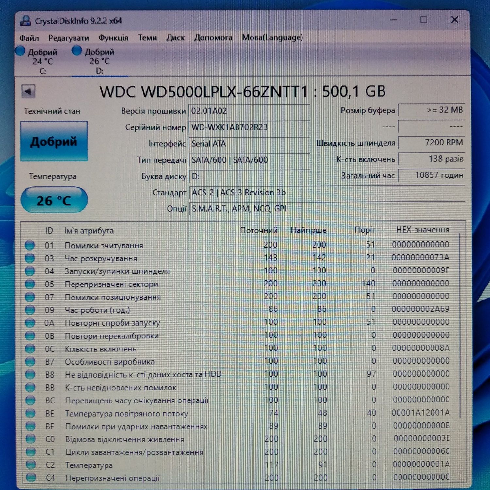The height and width of the screenshot is (490, 490).
Task: Click status circle of attribute 0C row
Action: coord(30,349)
